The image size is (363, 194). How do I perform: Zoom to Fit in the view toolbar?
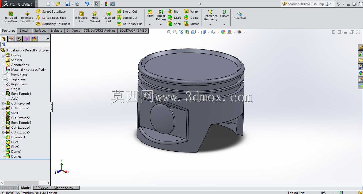point(169,32)
